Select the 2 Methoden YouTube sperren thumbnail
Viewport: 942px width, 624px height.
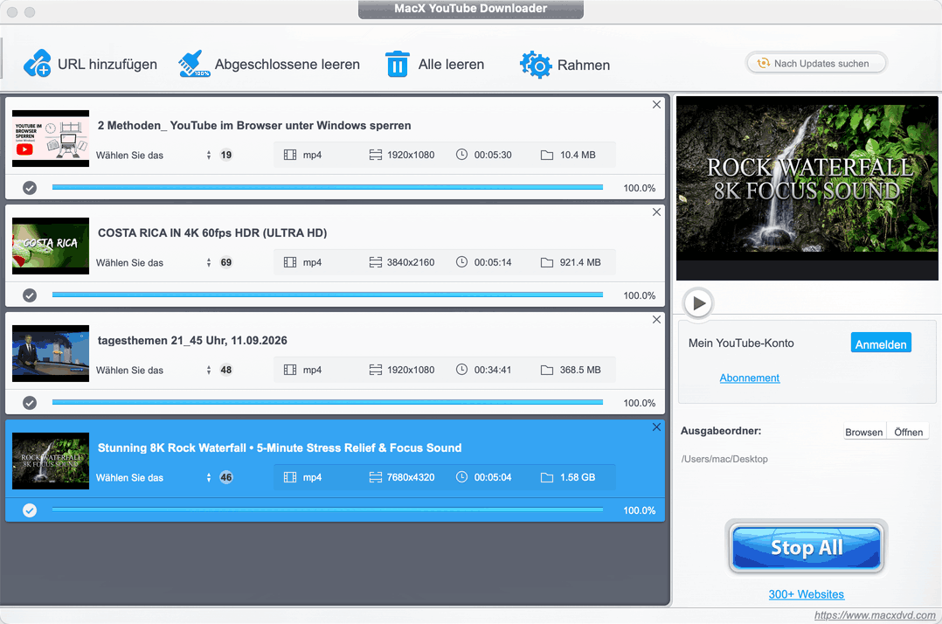(51, 138)
